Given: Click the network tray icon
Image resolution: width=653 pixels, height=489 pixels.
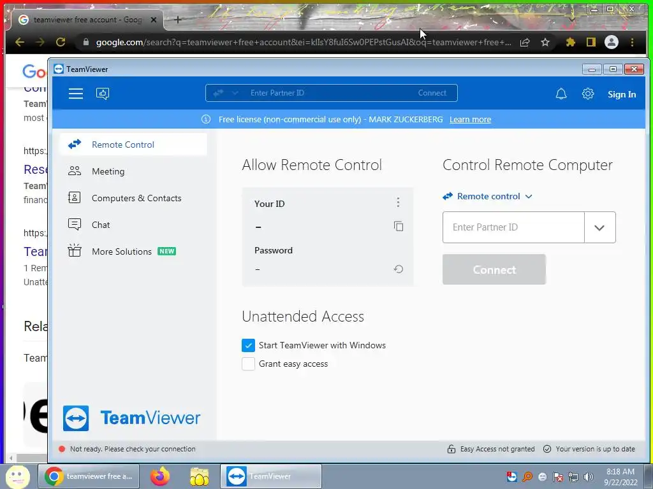Looking at the screenshot, I should point(573,477).
